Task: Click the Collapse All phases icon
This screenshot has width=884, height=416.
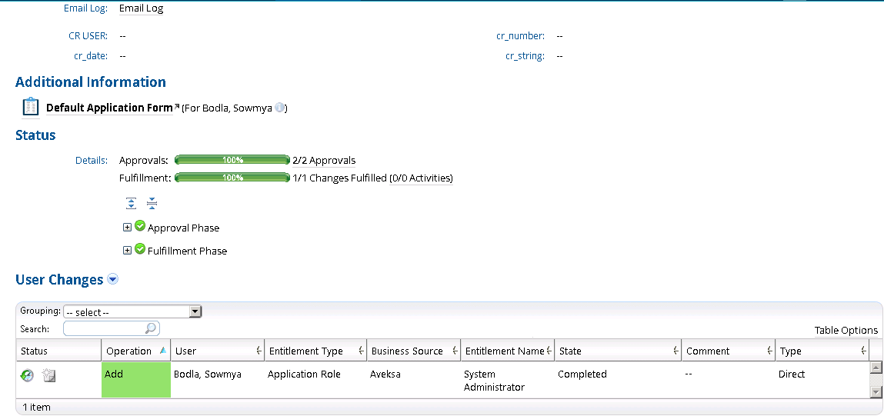Action: (x=152, y=203)
